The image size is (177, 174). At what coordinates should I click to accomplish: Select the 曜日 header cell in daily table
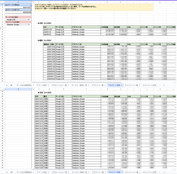click(49, 97)
